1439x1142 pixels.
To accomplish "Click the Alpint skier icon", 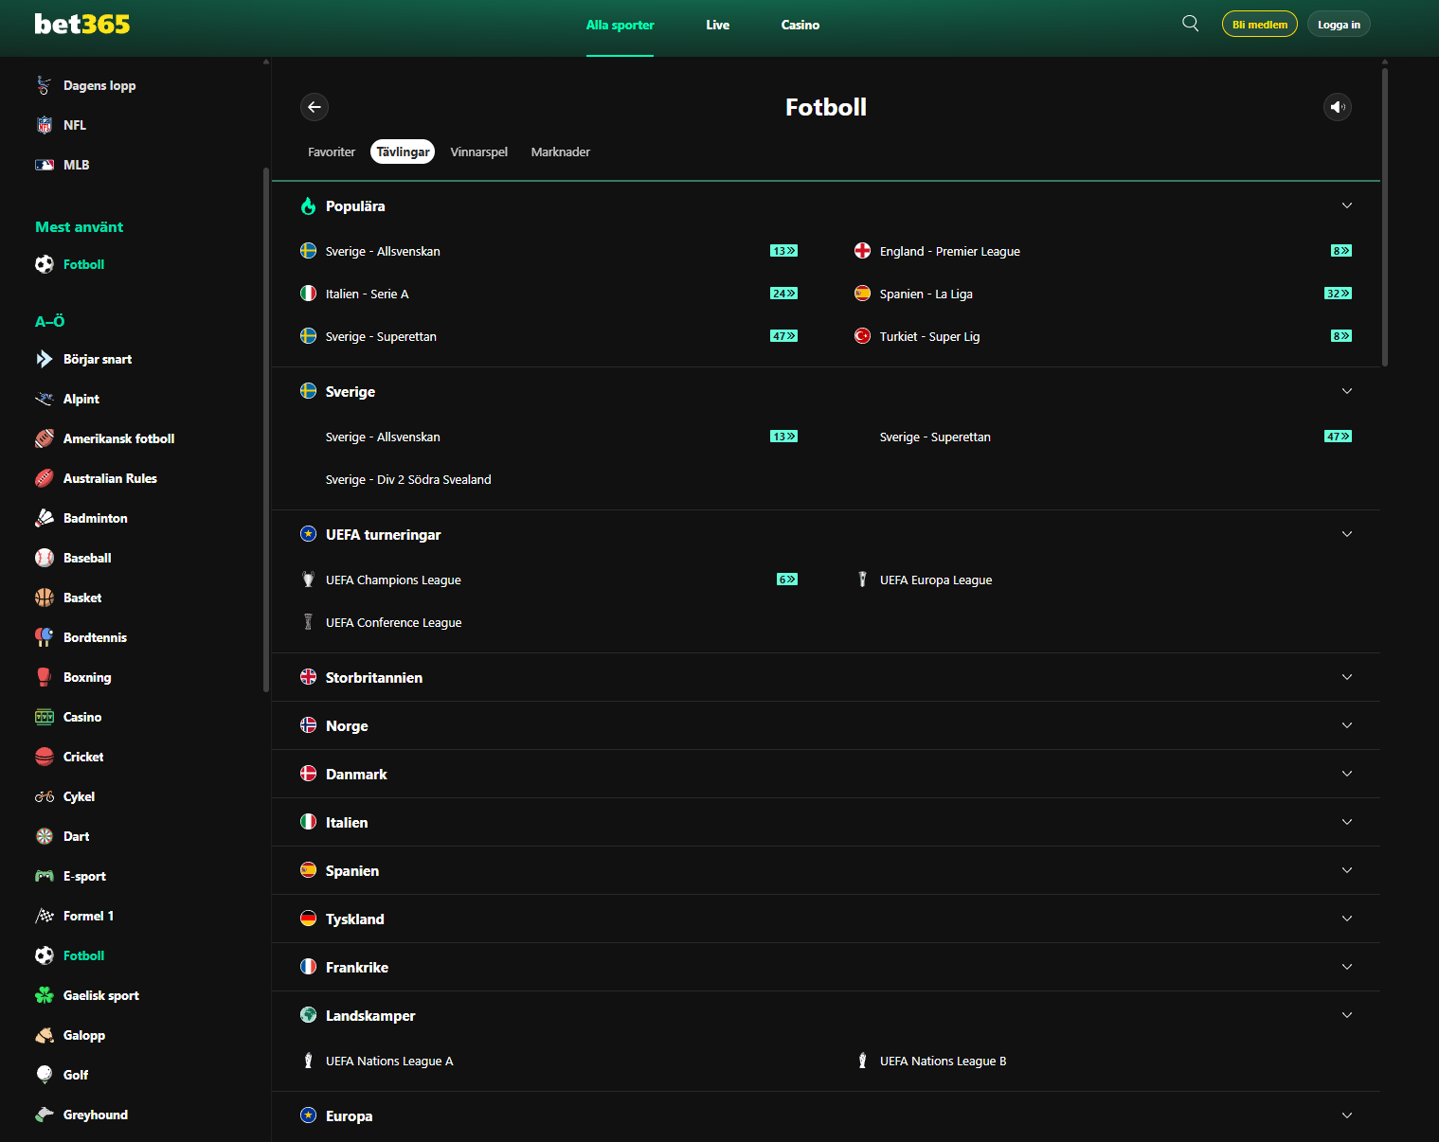I will [x=45, y=399].
